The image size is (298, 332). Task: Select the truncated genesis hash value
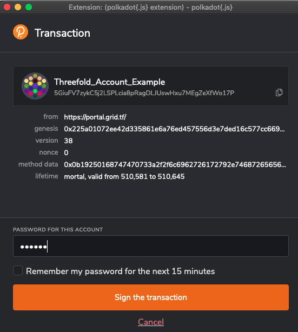click(x=174, y=129)
